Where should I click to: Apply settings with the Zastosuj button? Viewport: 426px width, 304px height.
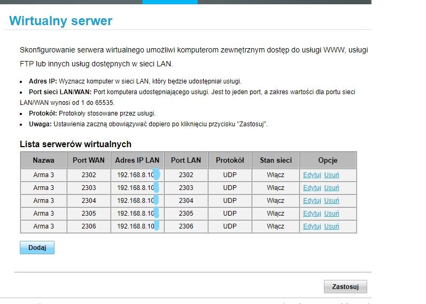tap(345, 286)
